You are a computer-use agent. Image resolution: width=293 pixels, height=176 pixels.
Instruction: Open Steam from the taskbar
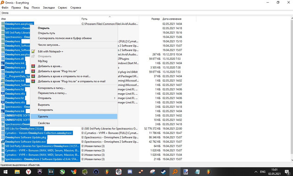[164, 172]
